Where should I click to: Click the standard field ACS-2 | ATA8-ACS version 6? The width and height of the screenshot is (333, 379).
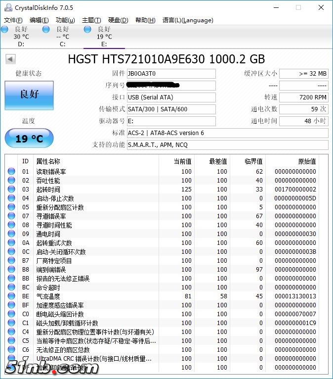click(x=228, y=133)
